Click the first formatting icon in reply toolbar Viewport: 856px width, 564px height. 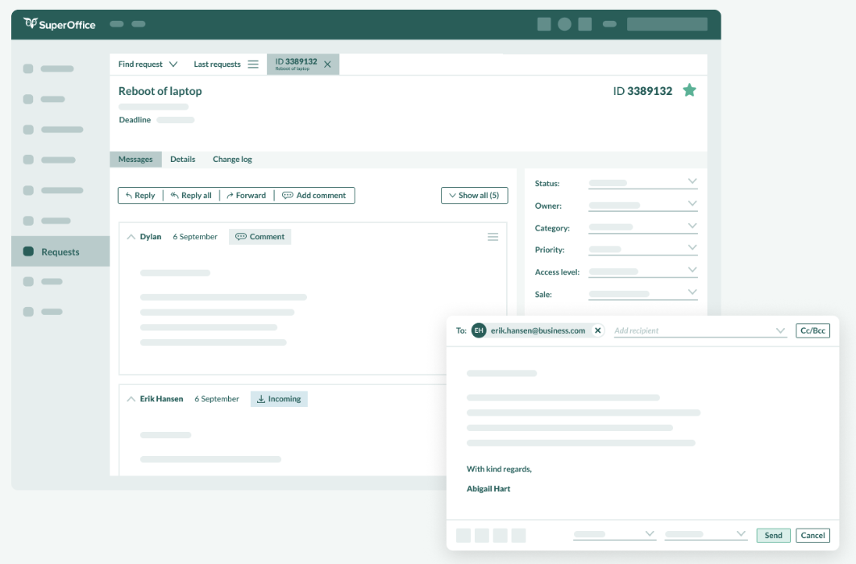tap(463, 536)
